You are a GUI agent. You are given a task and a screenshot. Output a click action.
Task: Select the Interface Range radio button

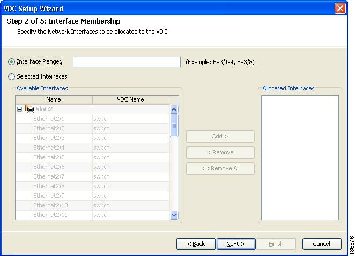point(11,62)
